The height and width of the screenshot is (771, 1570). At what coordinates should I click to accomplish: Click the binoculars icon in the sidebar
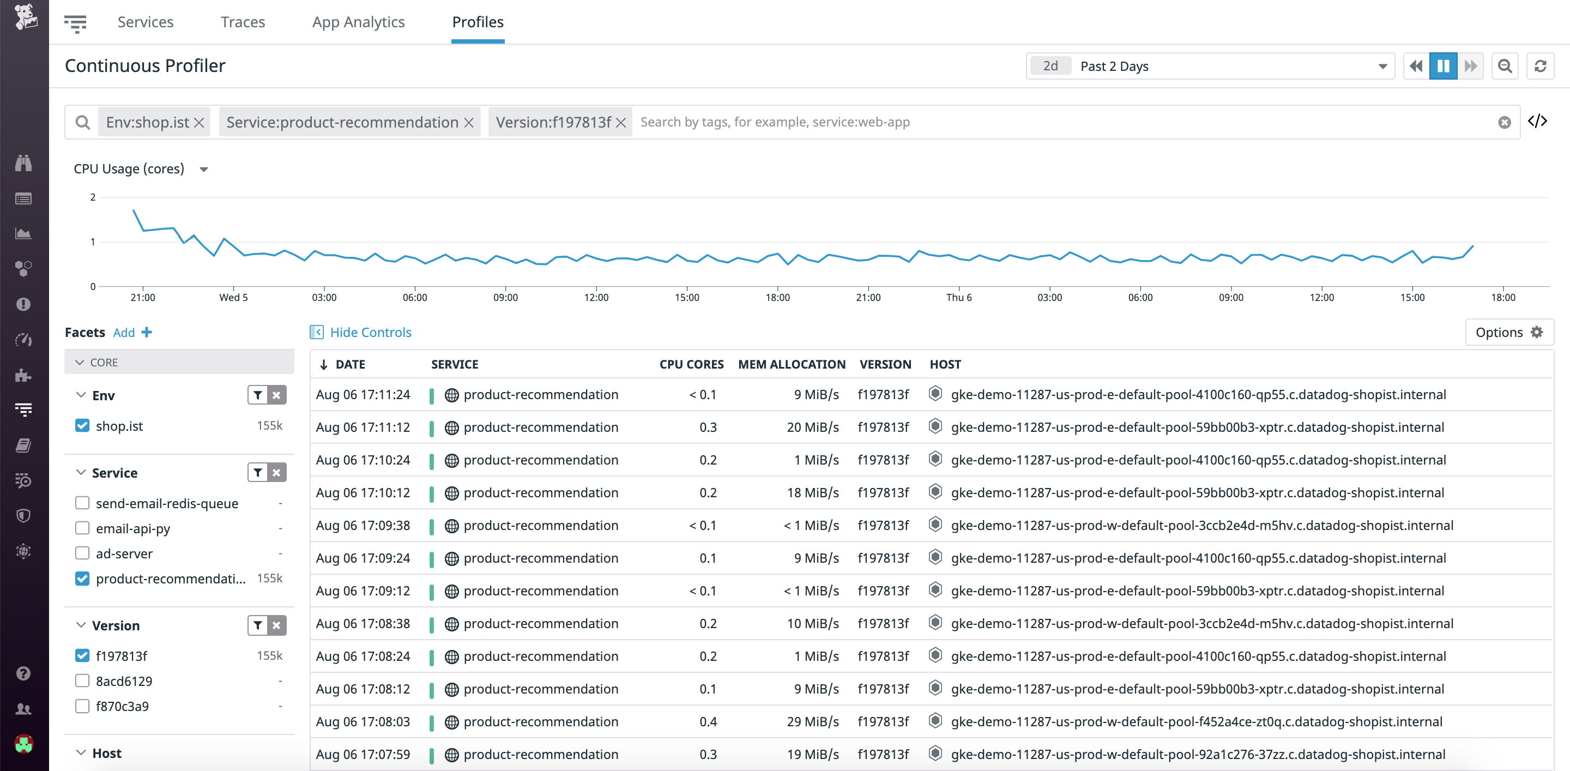pyautogui.click(x=23, y=162)
